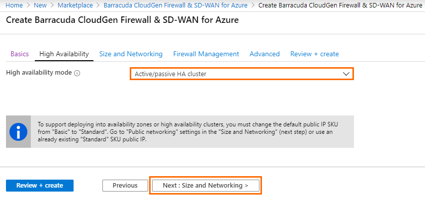Switch to the Advanced tab
The width and height of the screenshot is (425, 206).
[x=264, y=54]
